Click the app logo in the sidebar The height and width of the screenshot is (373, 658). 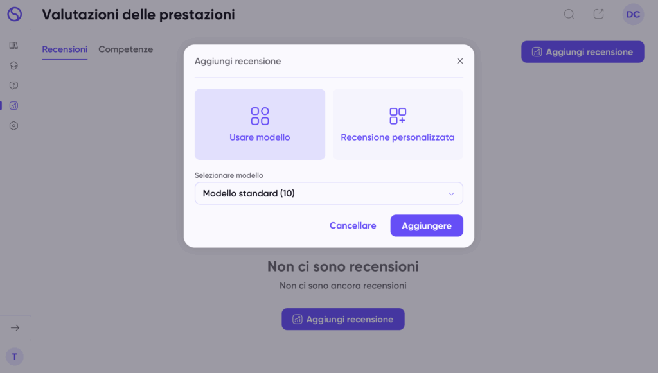(14, 14)
